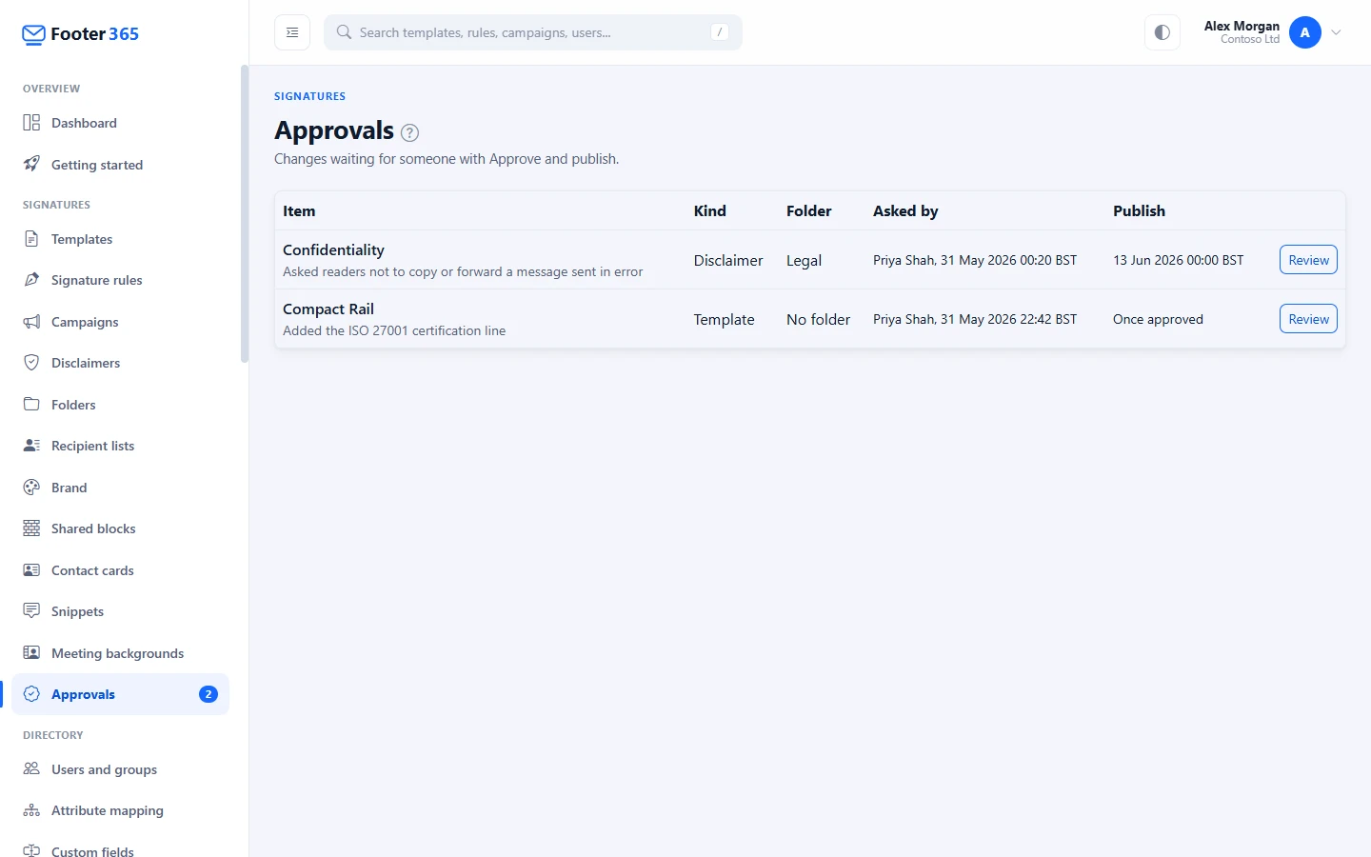1371x857 pixels.
Task: Open the Disclaimers section
Action: [x=121, y=363]
